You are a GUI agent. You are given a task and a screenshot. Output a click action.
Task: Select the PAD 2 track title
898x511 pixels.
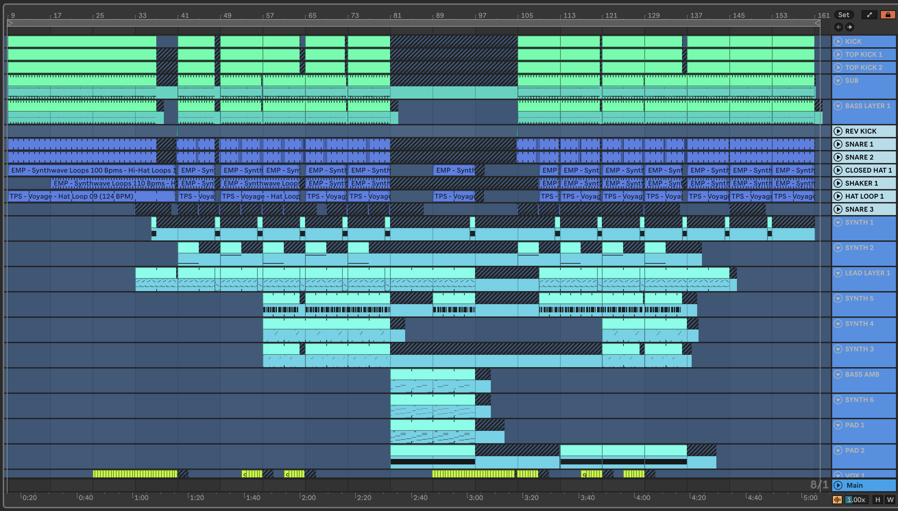pos(855,450)
